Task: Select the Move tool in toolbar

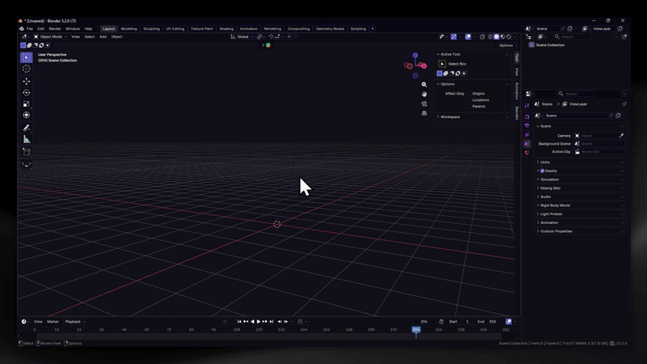Action: tap(27, 82)
